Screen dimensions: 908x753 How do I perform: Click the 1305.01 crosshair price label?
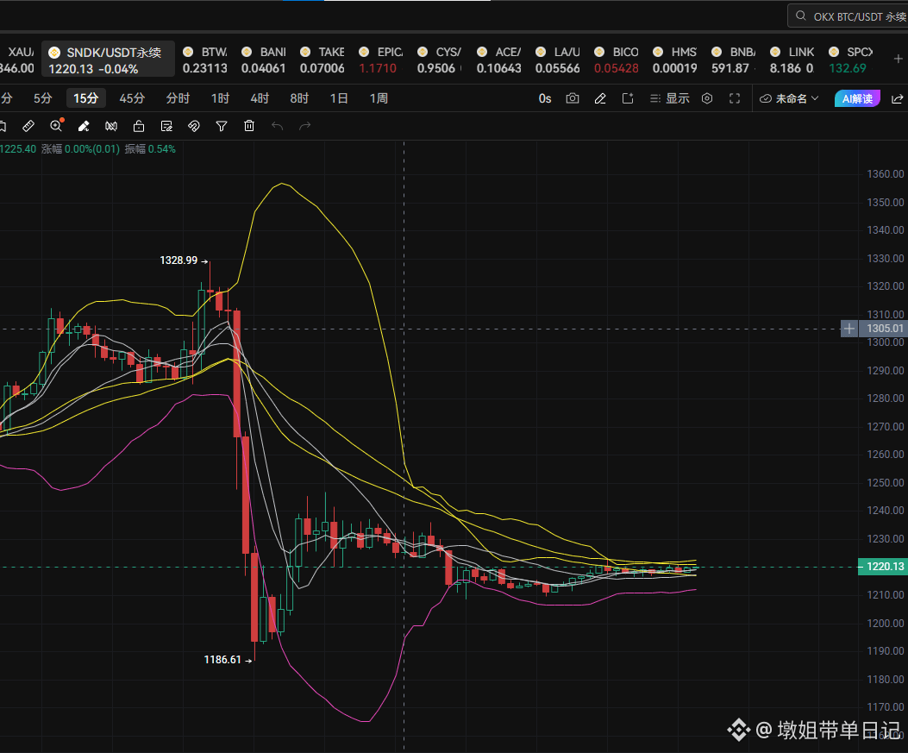pos(882,329)
